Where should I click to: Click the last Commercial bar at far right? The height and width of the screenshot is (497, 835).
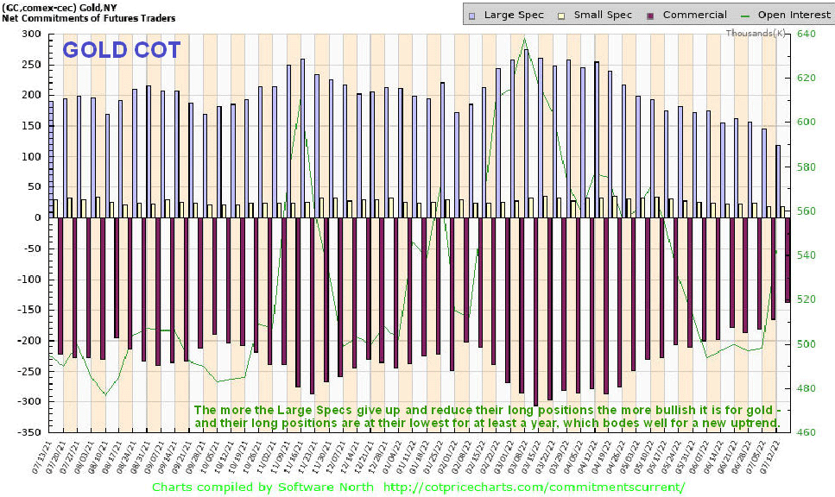pyautogui.click(x=788, y=259)
